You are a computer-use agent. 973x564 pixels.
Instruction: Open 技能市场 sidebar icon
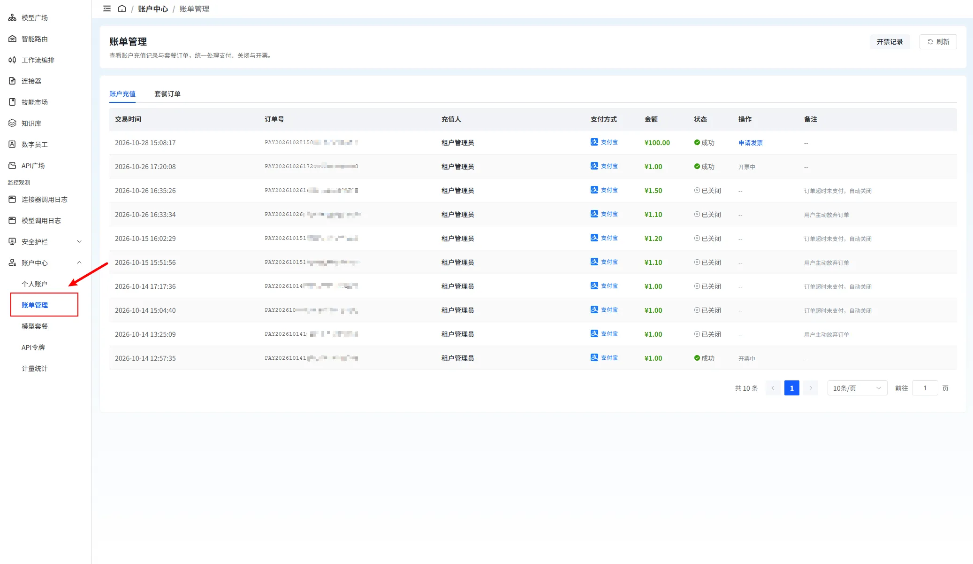tap(12, 102)
